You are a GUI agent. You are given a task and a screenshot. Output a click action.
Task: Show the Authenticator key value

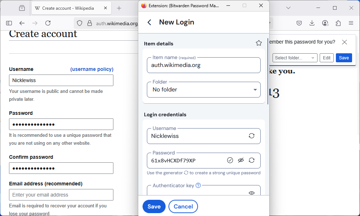[x=252, y=193]
